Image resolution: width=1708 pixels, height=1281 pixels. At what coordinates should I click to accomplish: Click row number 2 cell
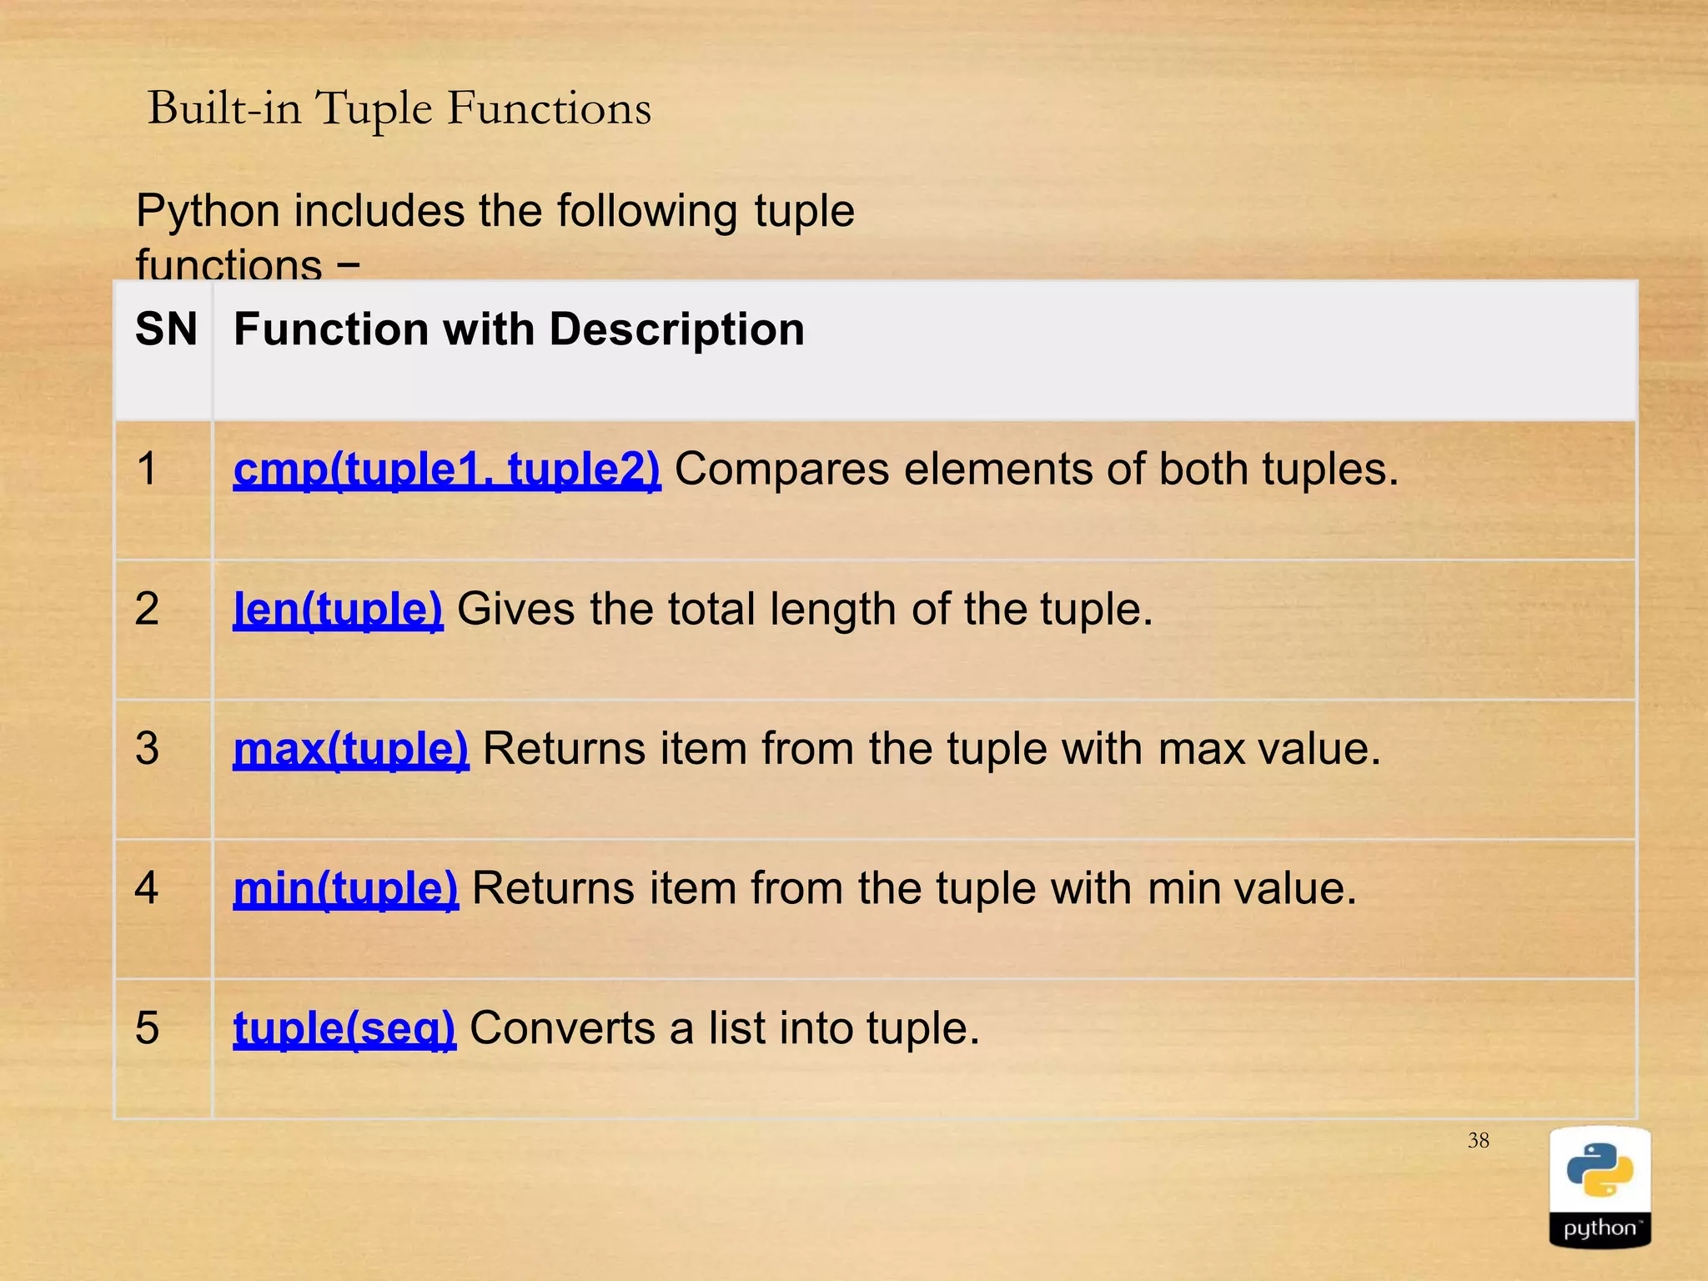163,630
